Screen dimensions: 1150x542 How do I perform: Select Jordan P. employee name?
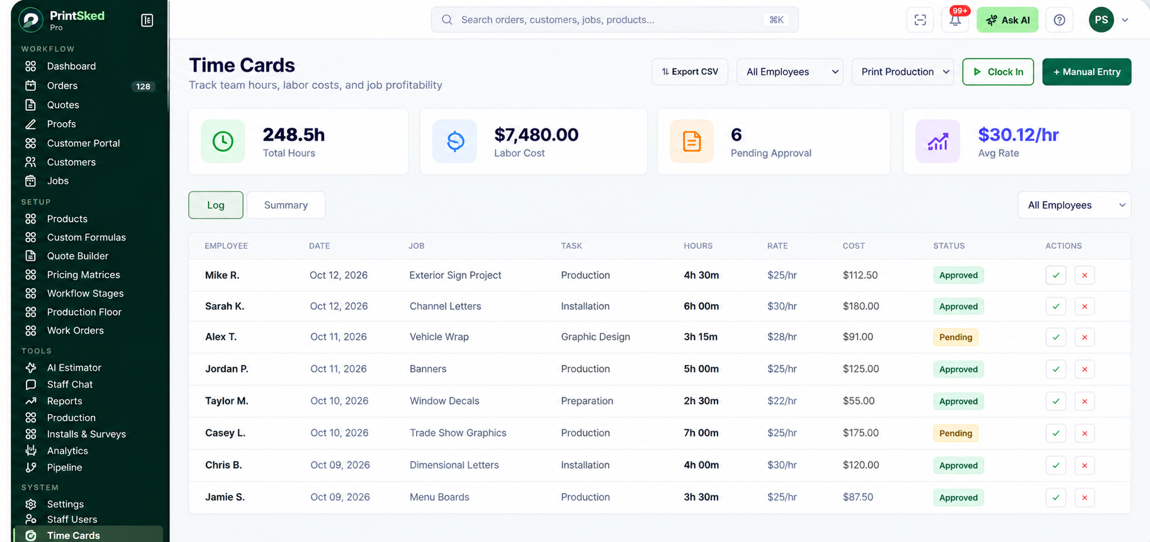click(227, 369)
